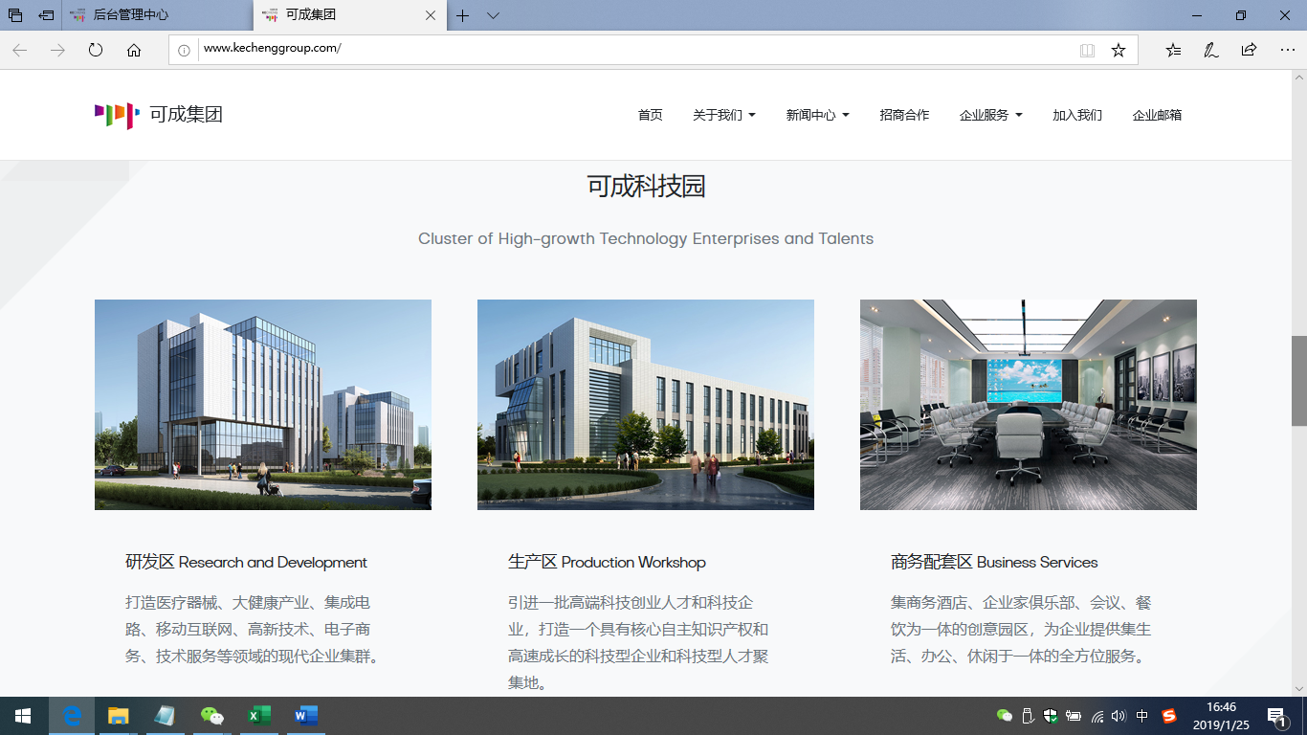The image size is (1307, 735).
Task: Open the favorites hub icon
Action: [x=1173, y=50]
